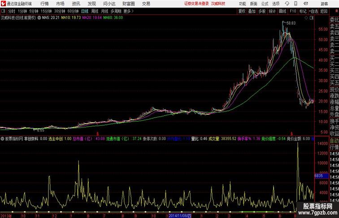Select the 多周期 multi-period tab
The width and height of the screenshot is (339, 218).
tap(116, 11)
